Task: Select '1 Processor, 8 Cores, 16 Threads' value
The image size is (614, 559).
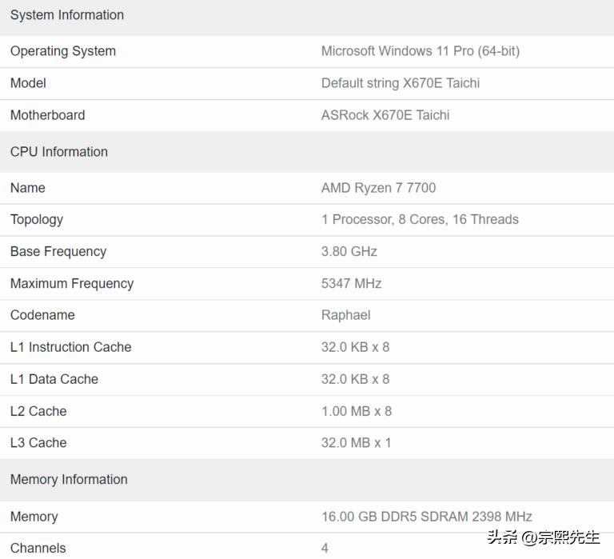Action: (421, 219)
